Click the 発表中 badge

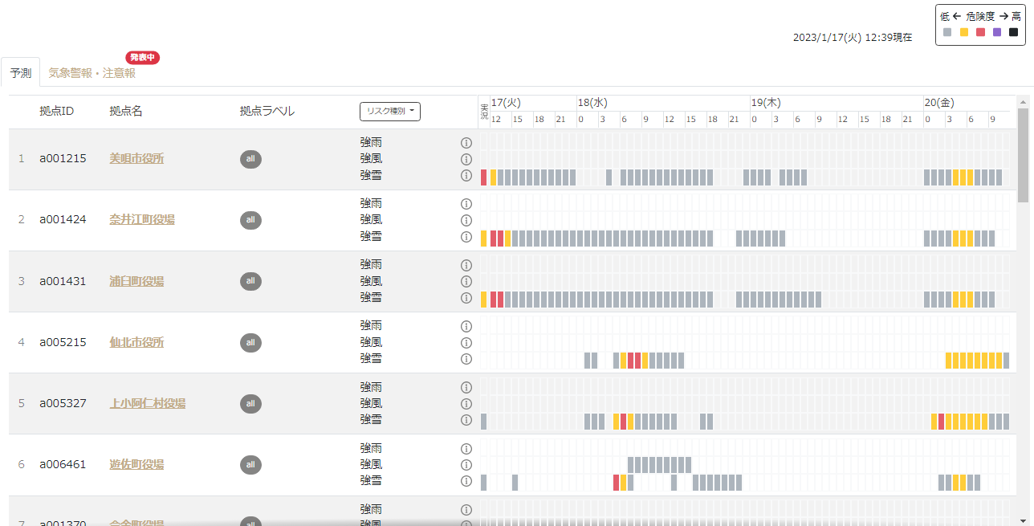click(x=143, y=57)
